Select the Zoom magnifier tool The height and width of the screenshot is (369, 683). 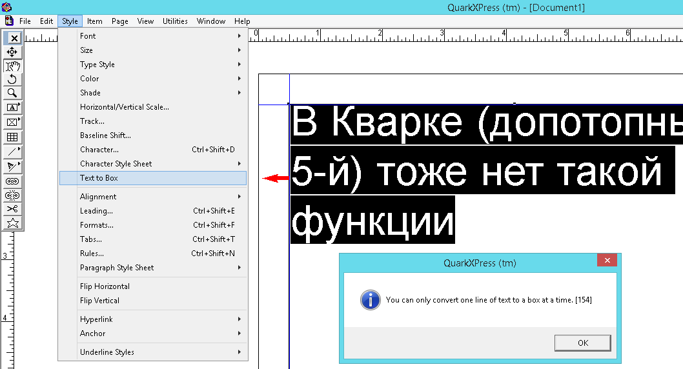coord(12,93)
